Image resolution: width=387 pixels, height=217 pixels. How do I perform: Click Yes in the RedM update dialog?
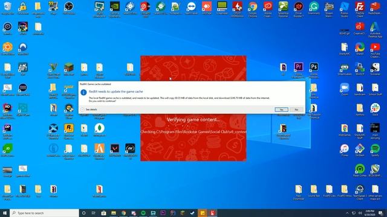tap(281, 110)
